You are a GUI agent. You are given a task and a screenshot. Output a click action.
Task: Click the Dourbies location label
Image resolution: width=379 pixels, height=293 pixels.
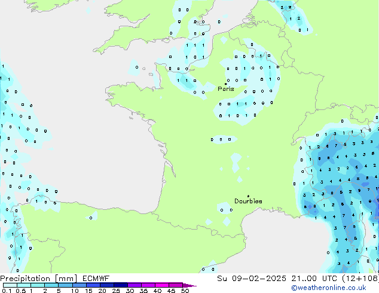(248, 201)
